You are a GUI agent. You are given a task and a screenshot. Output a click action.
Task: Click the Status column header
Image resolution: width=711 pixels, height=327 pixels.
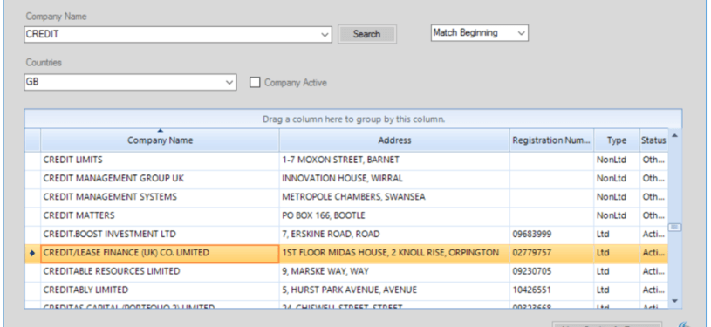click(653, 140)
